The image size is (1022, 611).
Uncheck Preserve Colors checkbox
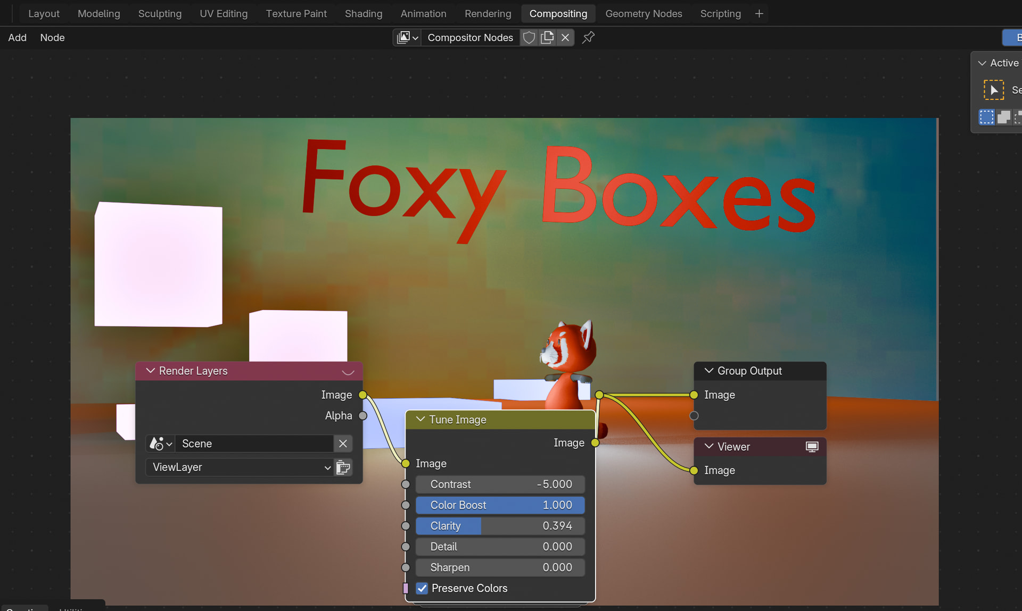(x=422, y=588)
